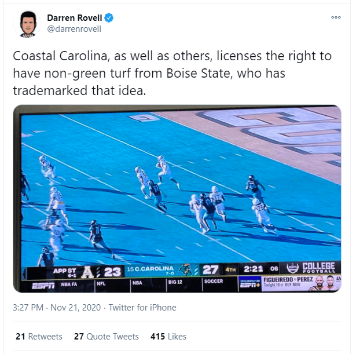
Task: Open the football game photo in the tweet
Action: 181,185
